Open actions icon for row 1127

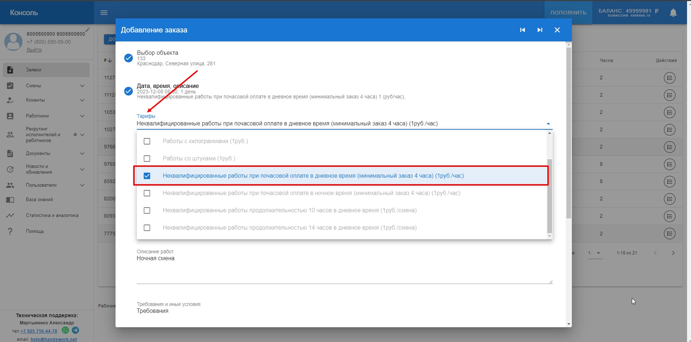(670, 78)
